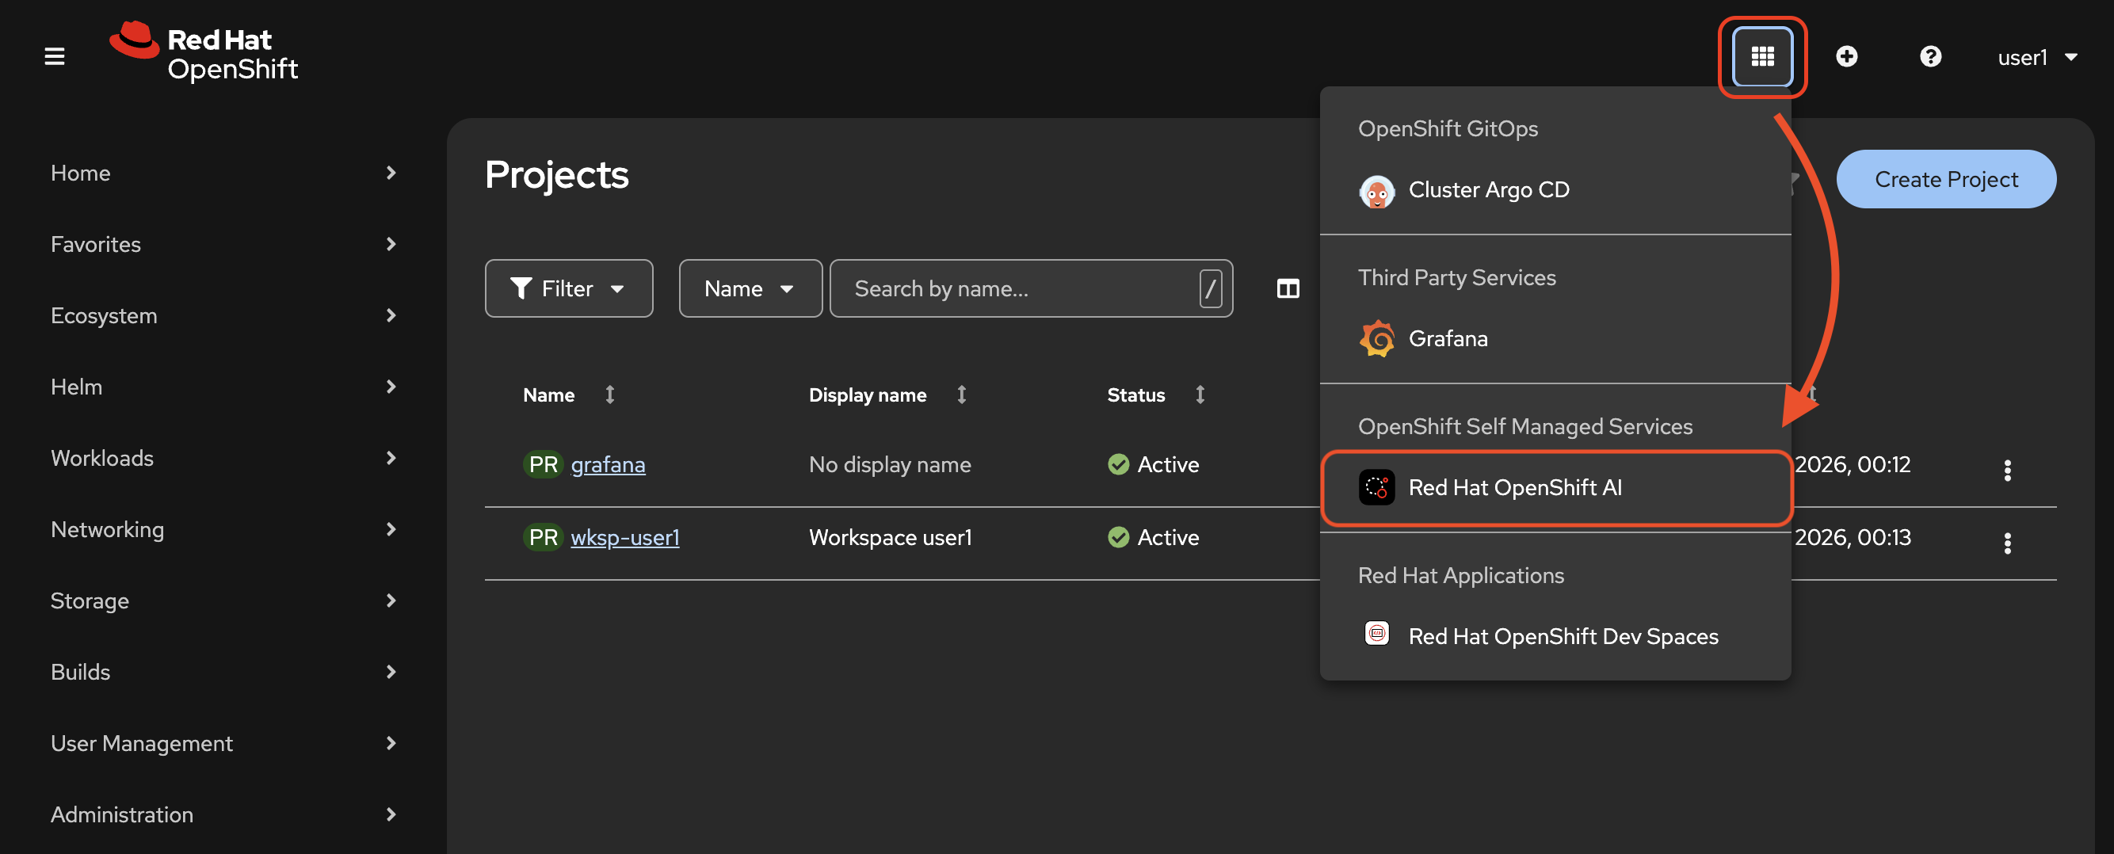The height and width of the screenshot is (854, 2114).
Task: Click the OpenShift Dev Spaces icon
Action: tap(1376, 634)
